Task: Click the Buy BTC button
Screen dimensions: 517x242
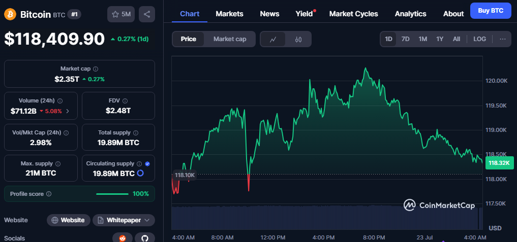Action: pos(491,11)
